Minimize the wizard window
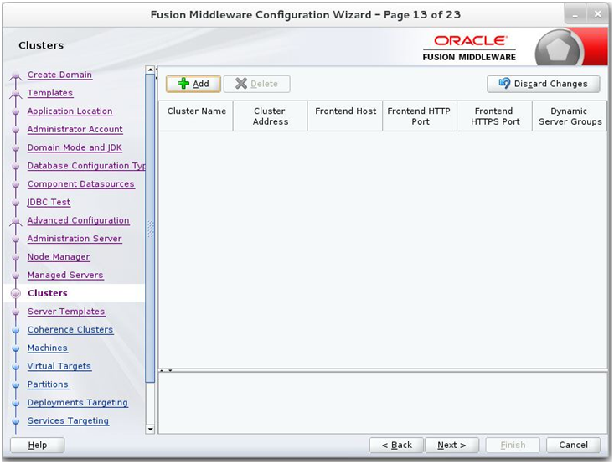614x464 pixels. (575, 15)
